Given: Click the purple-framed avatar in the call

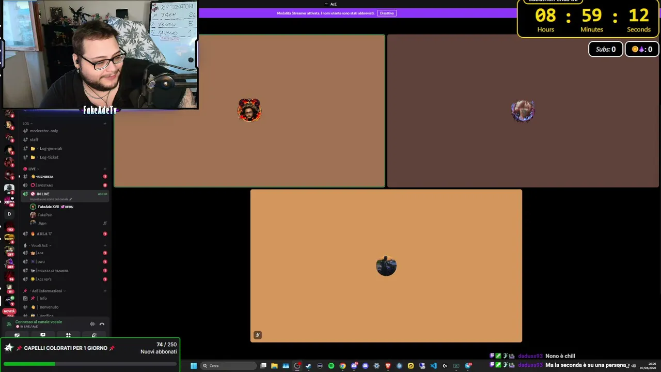Looking at the screenshot, I should (x=523, y=111).
